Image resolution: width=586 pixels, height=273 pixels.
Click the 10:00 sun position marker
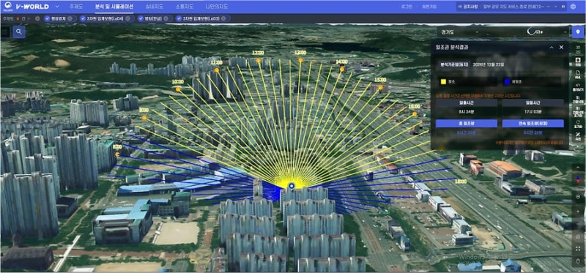tap(178, 89)
